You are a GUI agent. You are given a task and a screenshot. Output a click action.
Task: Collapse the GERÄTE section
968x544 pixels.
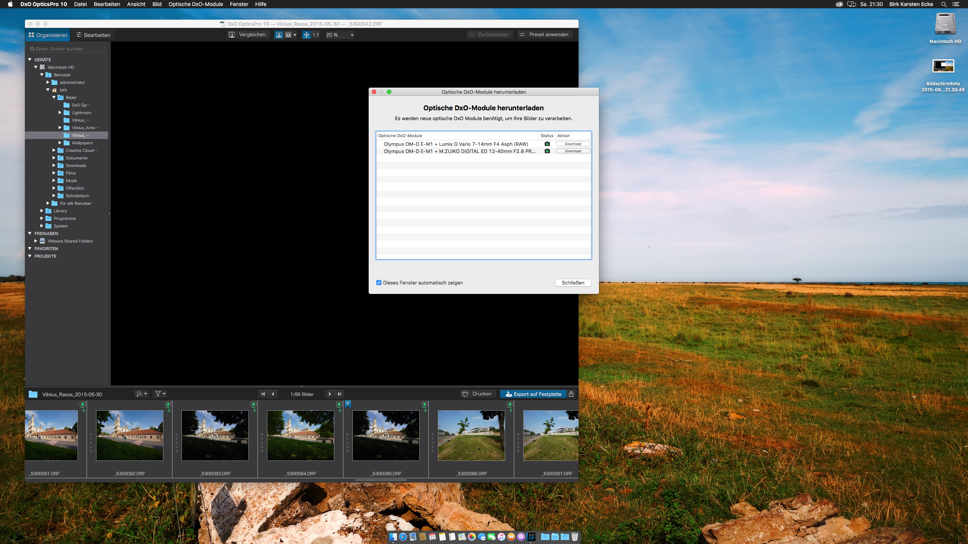[x=30, y=60]
